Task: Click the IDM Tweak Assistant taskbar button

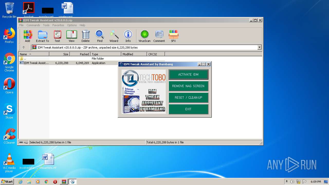Action: tap(72, 182)
